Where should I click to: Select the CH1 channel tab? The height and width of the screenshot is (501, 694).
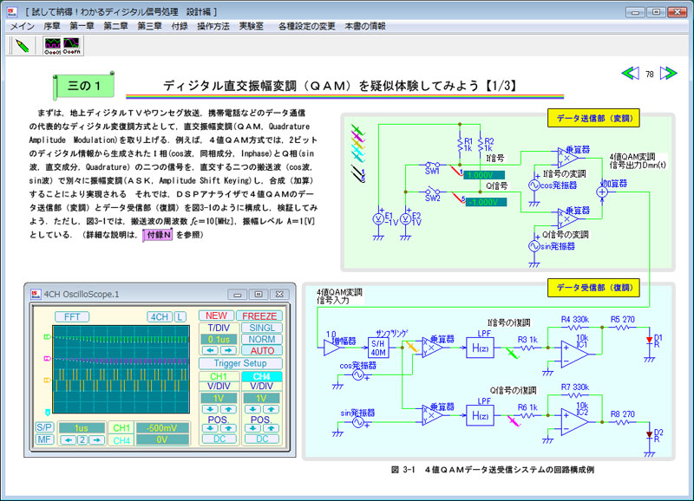coord(219,377)
